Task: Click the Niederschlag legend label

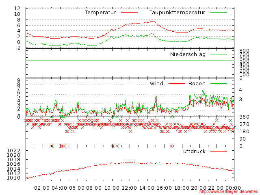Action: [188, 54]
